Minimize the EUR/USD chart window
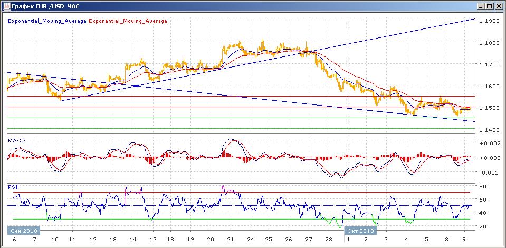The height and width of the screenshot is (248, 506). [482, 6]
